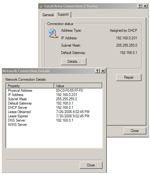The height and width of the screenshot is (174, 150).
Task: Switch to the General tab
Action: point(48,15)
